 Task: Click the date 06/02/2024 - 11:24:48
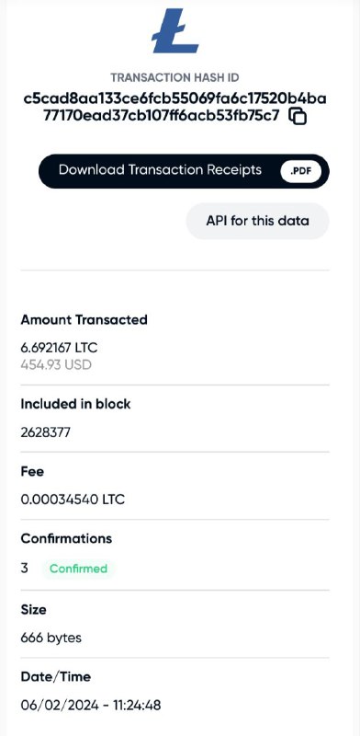pyautogui.click(x=91, y=705)
